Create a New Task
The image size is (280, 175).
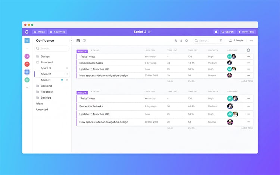click(x=246, y=32)
